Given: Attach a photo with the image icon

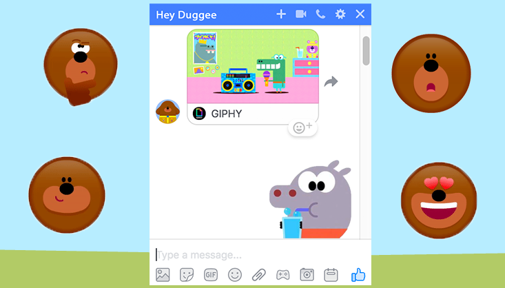Looking at the screenshot, I should point(163,275).
